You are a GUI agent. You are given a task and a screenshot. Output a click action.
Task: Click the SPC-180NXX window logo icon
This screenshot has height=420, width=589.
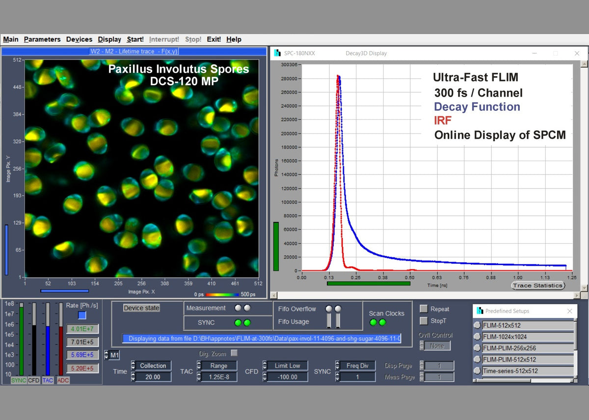pyautogui.click(x=277, y=53)
